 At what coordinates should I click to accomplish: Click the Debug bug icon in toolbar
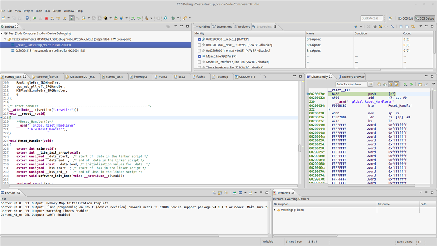(x=173, y=18)
